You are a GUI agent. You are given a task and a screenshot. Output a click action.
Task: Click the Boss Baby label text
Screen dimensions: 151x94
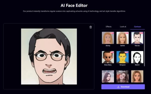(x=108, y=65)
